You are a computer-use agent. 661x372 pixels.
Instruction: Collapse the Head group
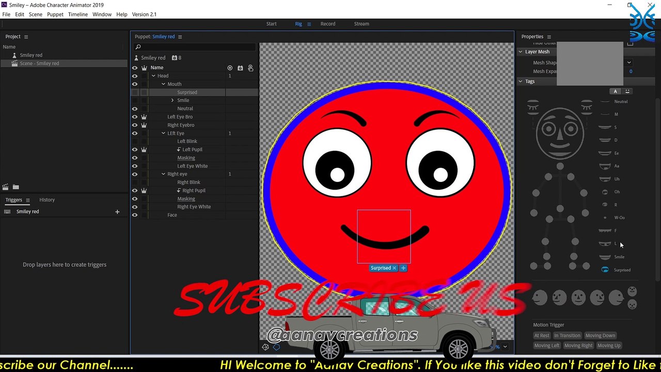point(153,76)
